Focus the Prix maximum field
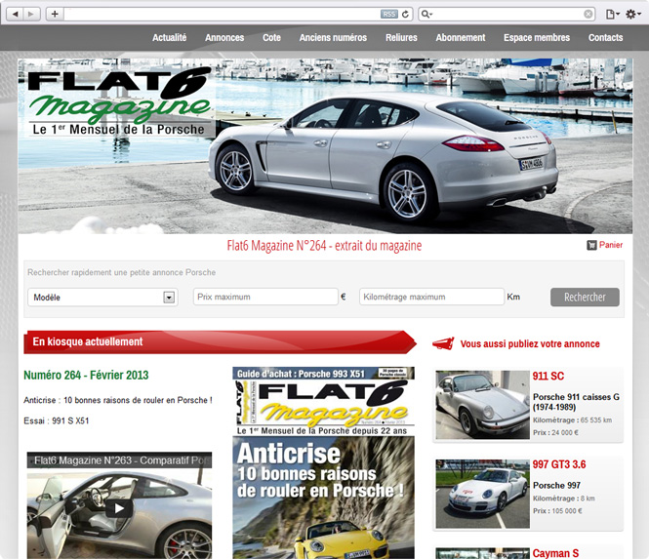 click(x=265, y=297)
